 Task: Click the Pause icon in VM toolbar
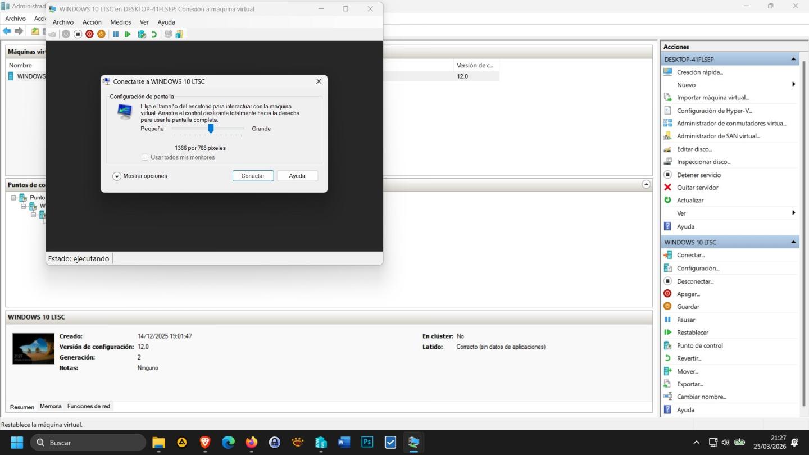click(x=116, y=34)
